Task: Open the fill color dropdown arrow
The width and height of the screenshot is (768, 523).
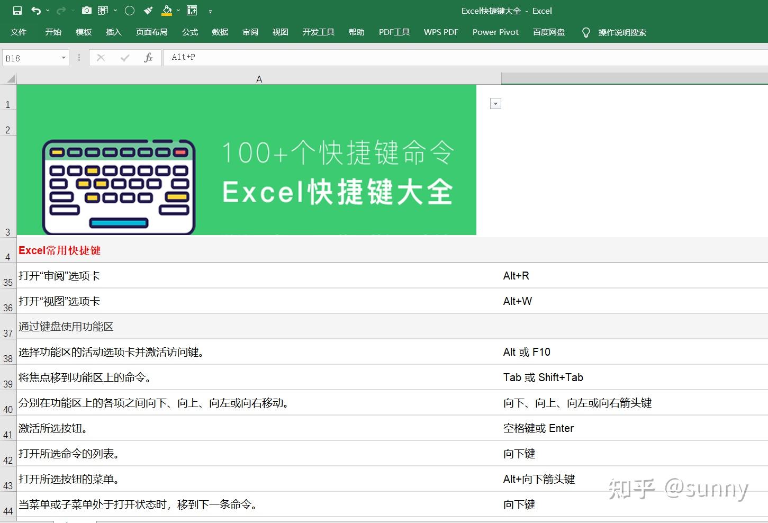Action: coord(178,11)
